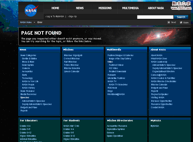
Task: Open Request a Speaker link
Action: (160, 94)
